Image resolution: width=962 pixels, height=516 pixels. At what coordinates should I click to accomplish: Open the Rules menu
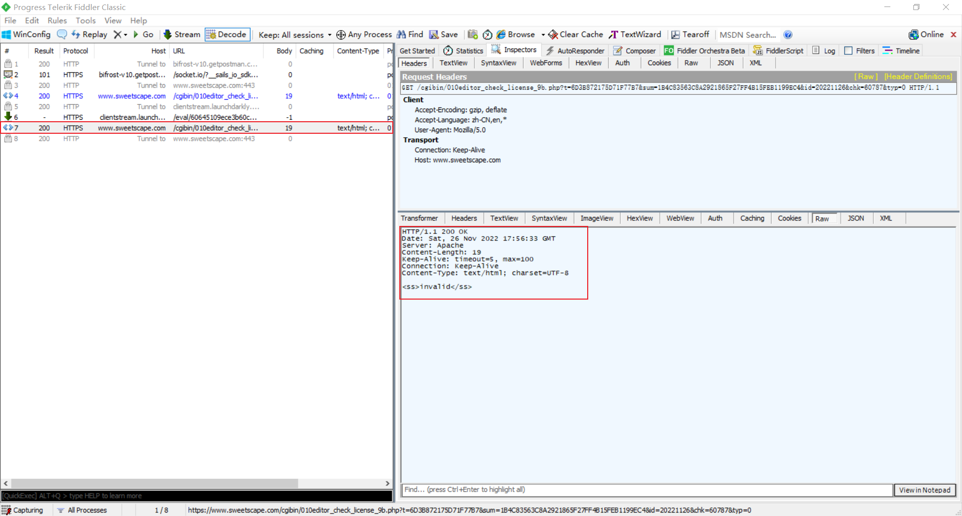coord(57,21)
